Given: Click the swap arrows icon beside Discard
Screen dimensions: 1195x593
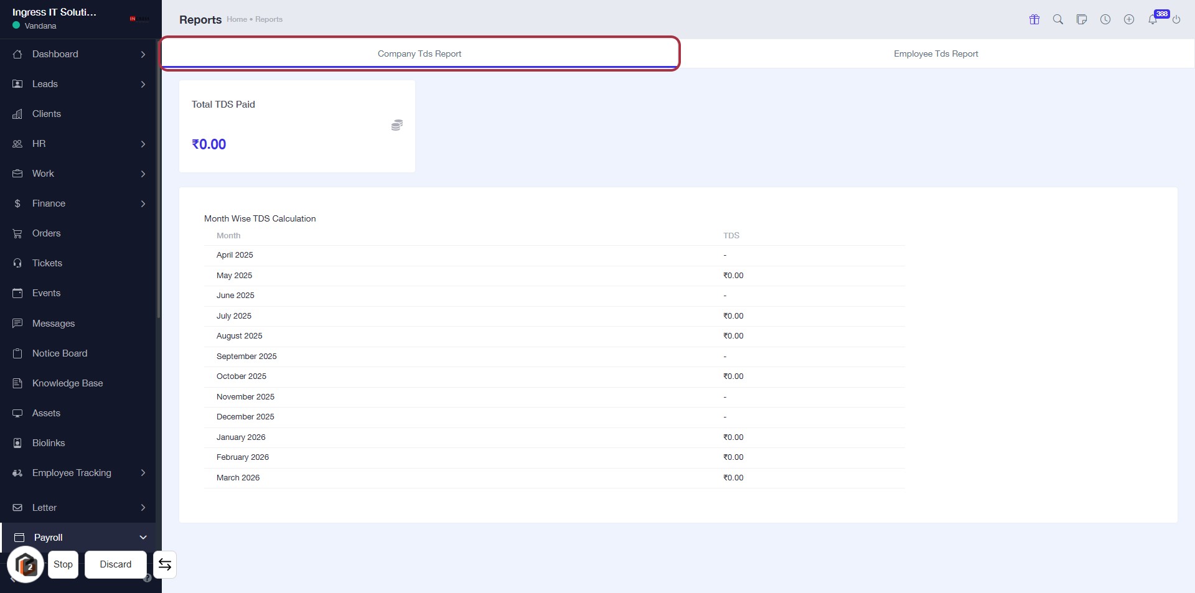Looking at the screenshot, I should click(165, 564).
